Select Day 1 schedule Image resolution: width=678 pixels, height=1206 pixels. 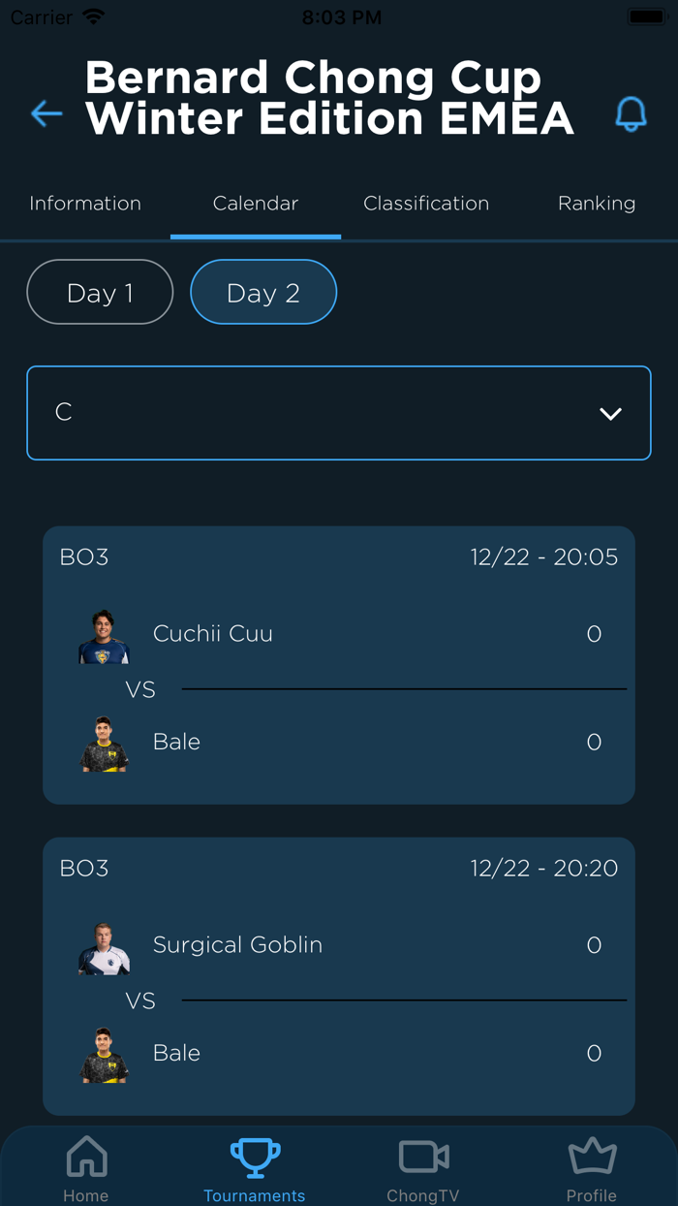click(x=100, y=292)
